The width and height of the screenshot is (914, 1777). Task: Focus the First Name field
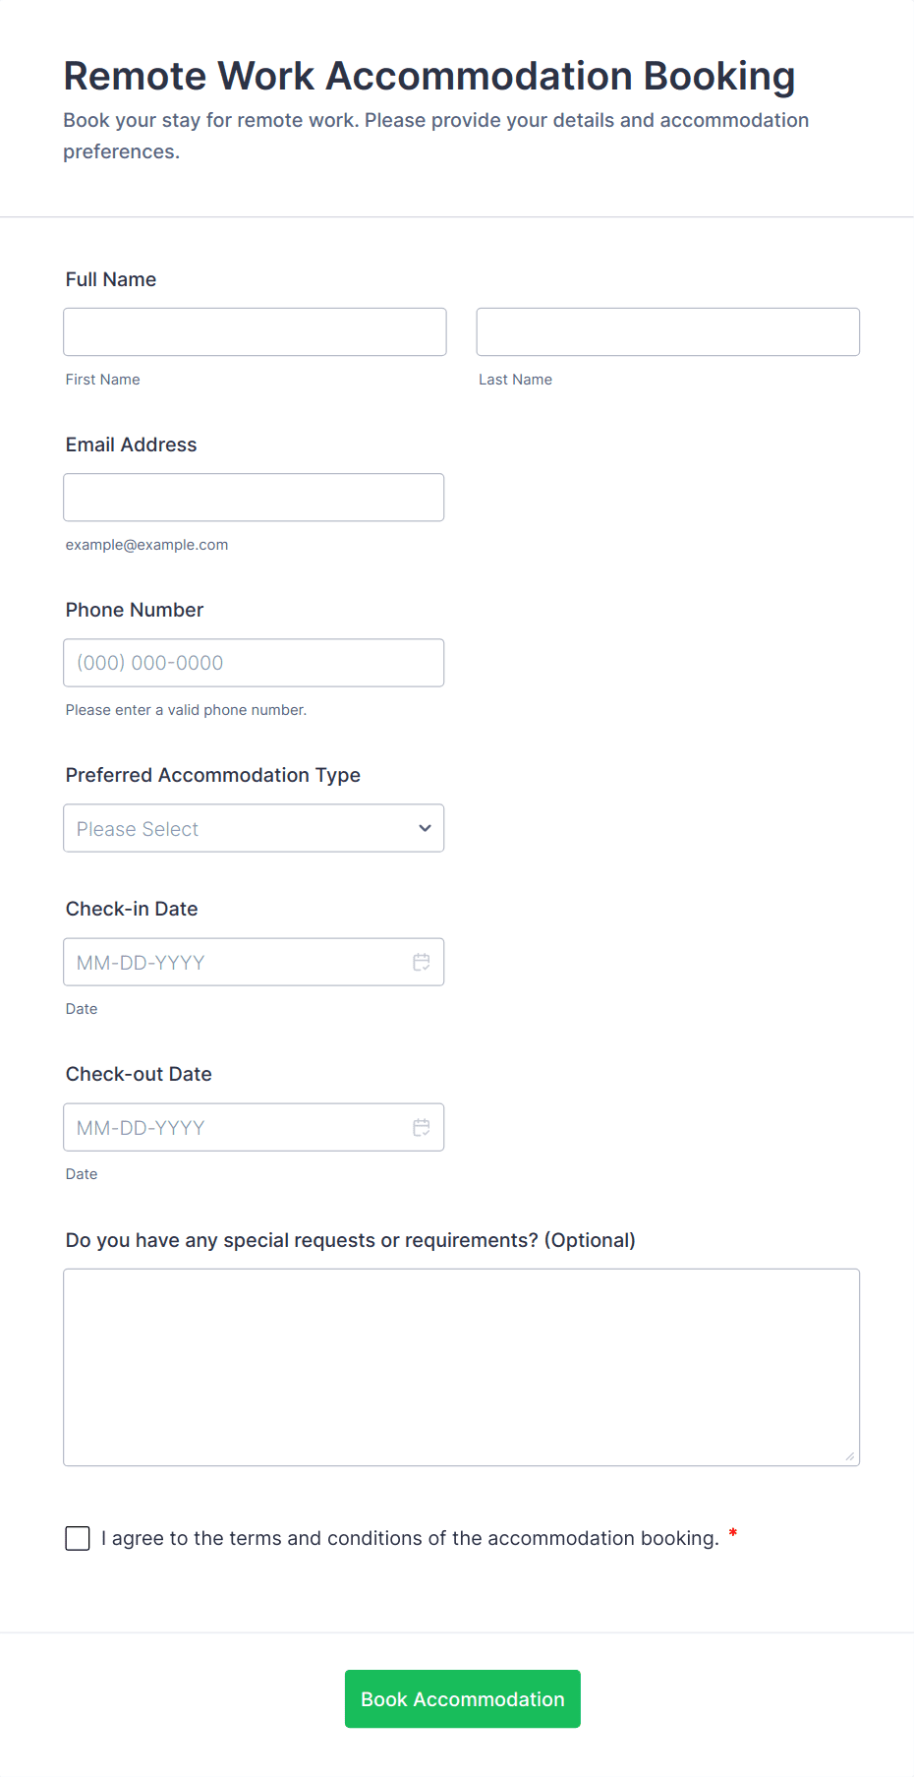click(255, 332)
